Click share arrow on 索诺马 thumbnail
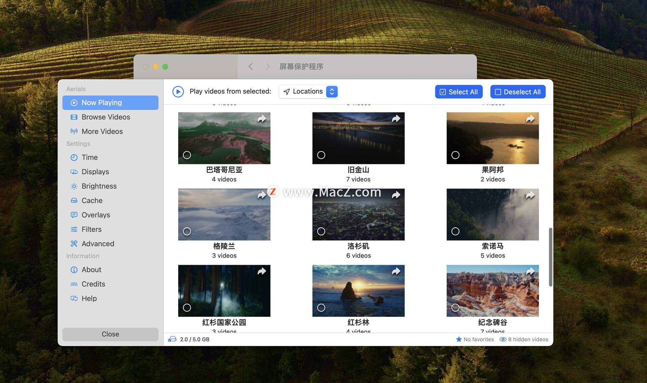 (x=530, y=195)
